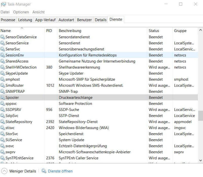Click the StateRepository service gear icon
203x177 pixels.
[3, 122]
